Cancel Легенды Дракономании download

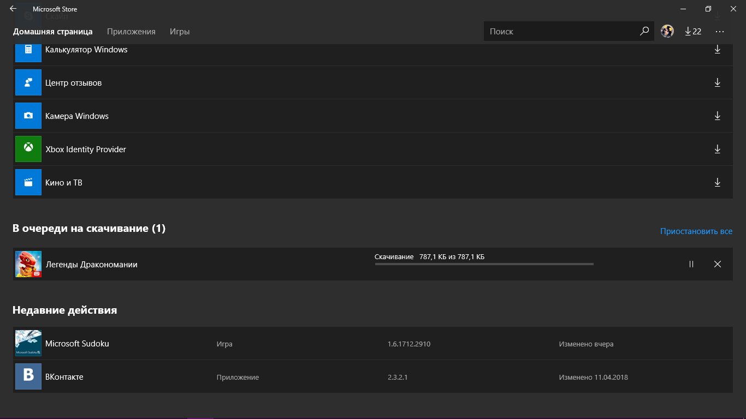(x=718, y=264)
